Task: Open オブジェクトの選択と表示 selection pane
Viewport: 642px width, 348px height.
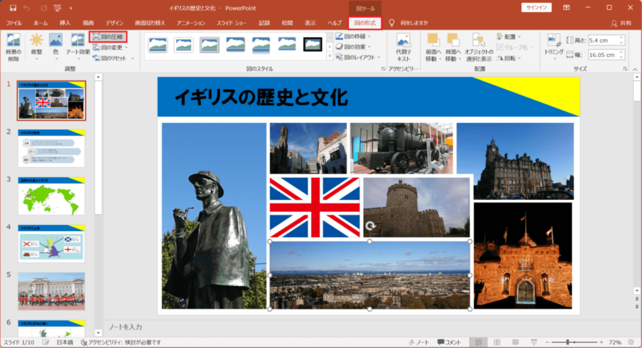Action: coord(478,47)
